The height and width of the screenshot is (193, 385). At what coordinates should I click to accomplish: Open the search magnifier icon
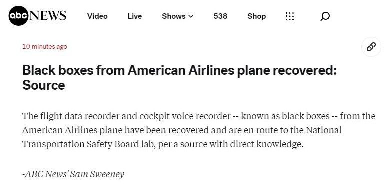point(325,16)
